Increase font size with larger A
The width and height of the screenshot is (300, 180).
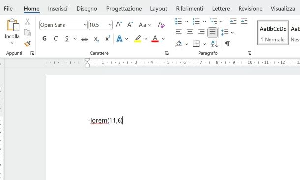(x=119, y=25)
